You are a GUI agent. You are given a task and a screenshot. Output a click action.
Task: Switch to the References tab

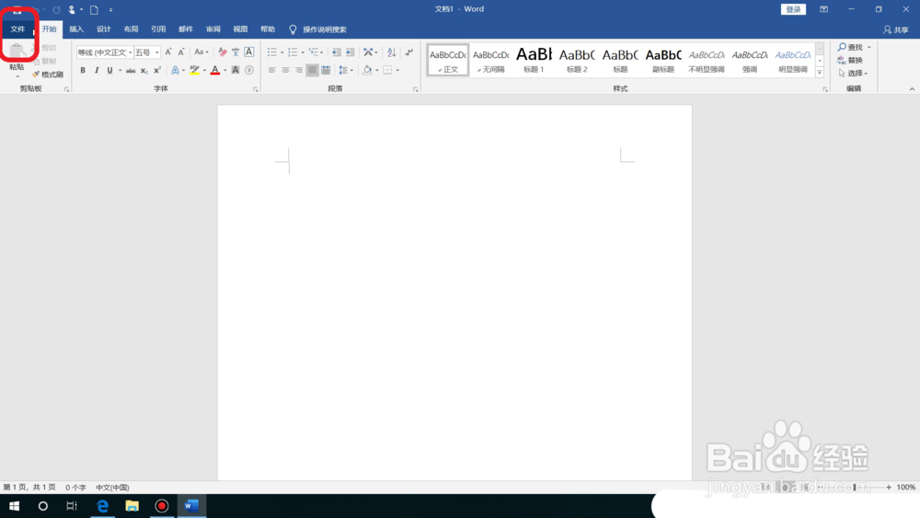tap(158, 29)
